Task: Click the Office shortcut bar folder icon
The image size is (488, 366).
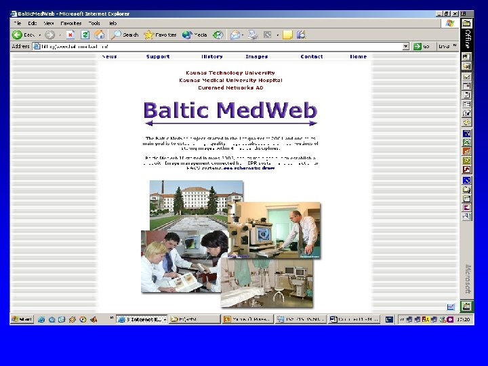Action: (x=466, y=23)
